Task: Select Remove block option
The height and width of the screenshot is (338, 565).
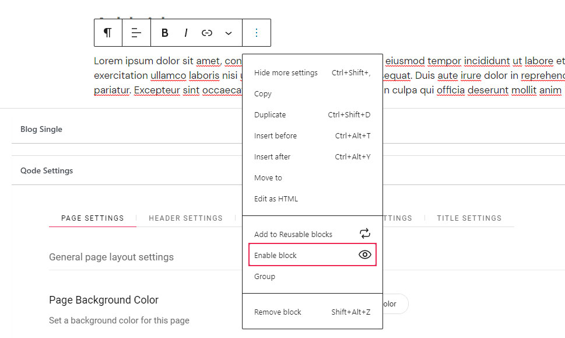Action: (x=313, y=312)
